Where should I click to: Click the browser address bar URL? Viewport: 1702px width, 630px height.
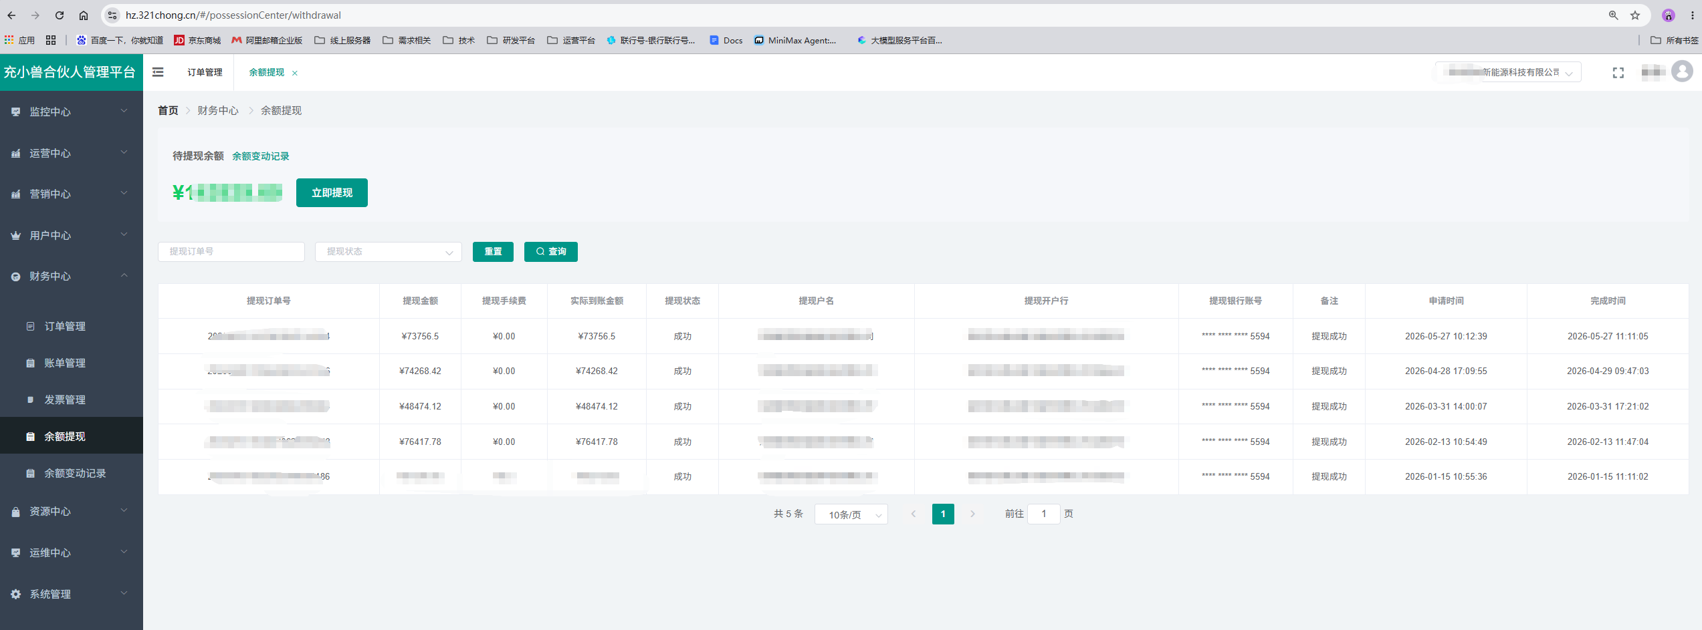tap(233, 15)
